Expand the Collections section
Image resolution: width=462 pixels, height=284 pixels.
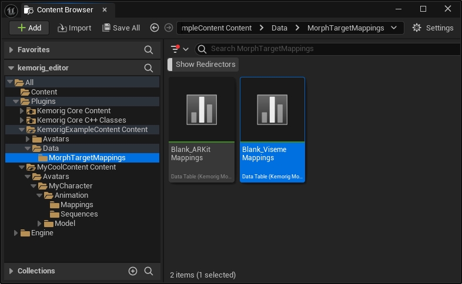point(11,271)
